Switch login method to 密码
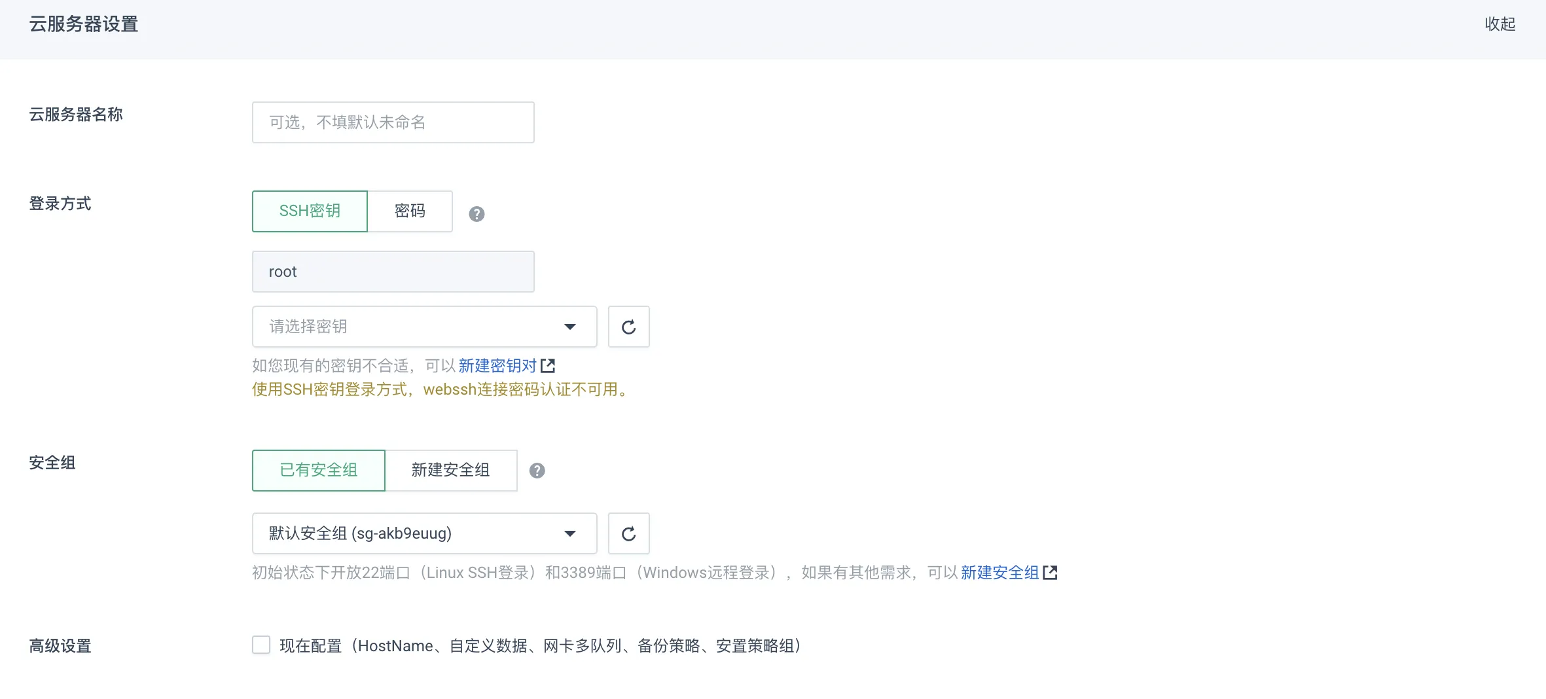 click(x=410, y=211)
